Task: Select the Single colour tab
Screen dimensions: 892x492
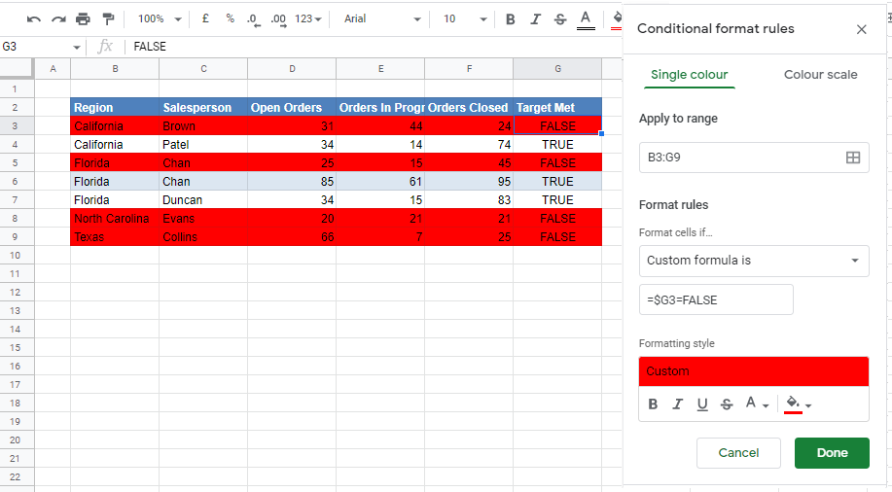Action: click(x=689, y=75)
